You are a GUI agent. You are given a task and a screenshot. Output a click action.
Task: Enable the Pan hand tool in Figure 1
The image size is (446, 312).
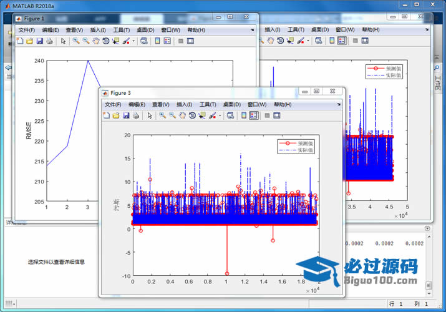pos(96,41)
